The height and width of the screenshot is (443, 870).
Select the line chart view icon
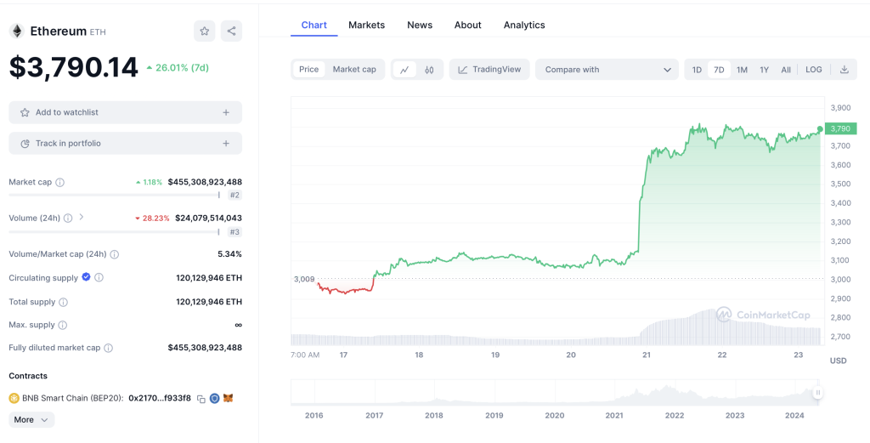coord(405,70)
